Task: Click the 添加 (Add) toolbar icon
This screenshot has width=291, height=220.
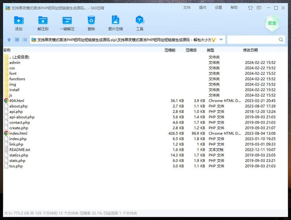Action: tap(19, 20)
